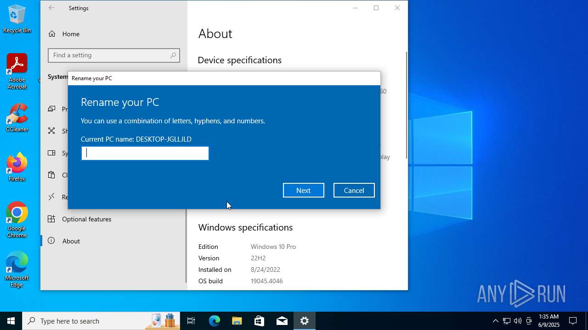Open the volume control in tray
Image resolution: width=588 pixels, height=330 pixels.
(x=518, y=321)
